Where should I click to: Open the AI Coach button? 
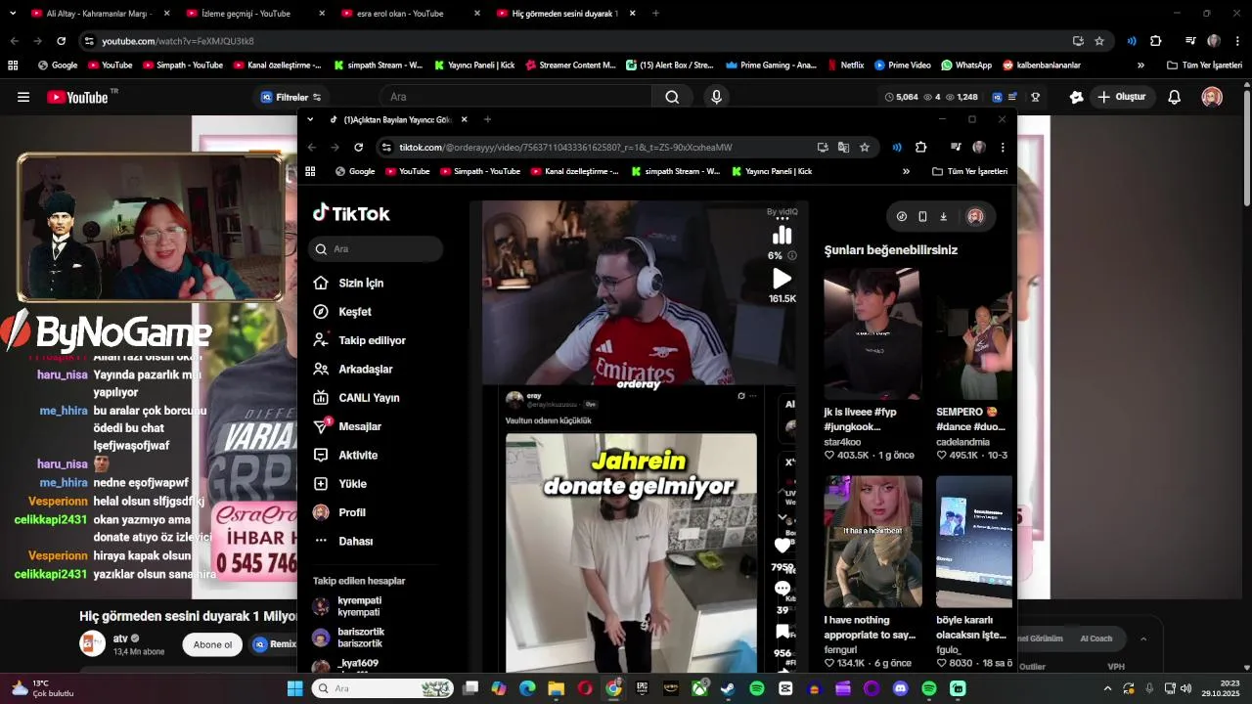click(1095, 638)
